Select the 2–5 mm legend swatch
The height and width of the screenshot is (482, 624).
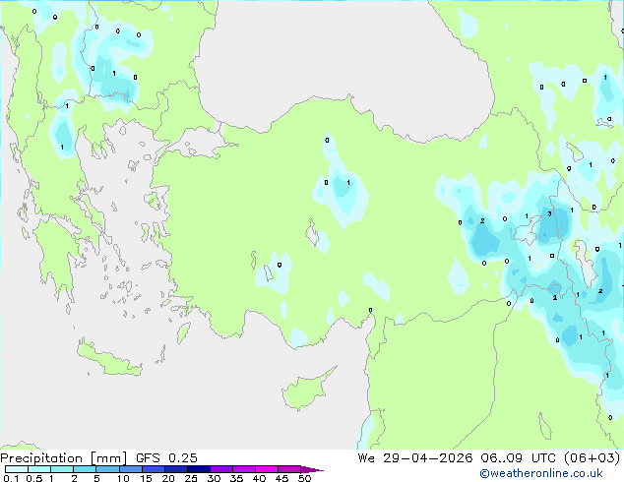[85, 469]
